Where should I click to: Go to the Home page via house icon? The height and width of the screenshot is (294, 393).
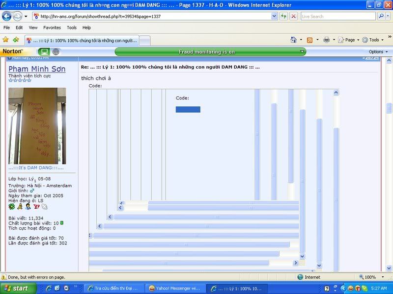(293, 40)
